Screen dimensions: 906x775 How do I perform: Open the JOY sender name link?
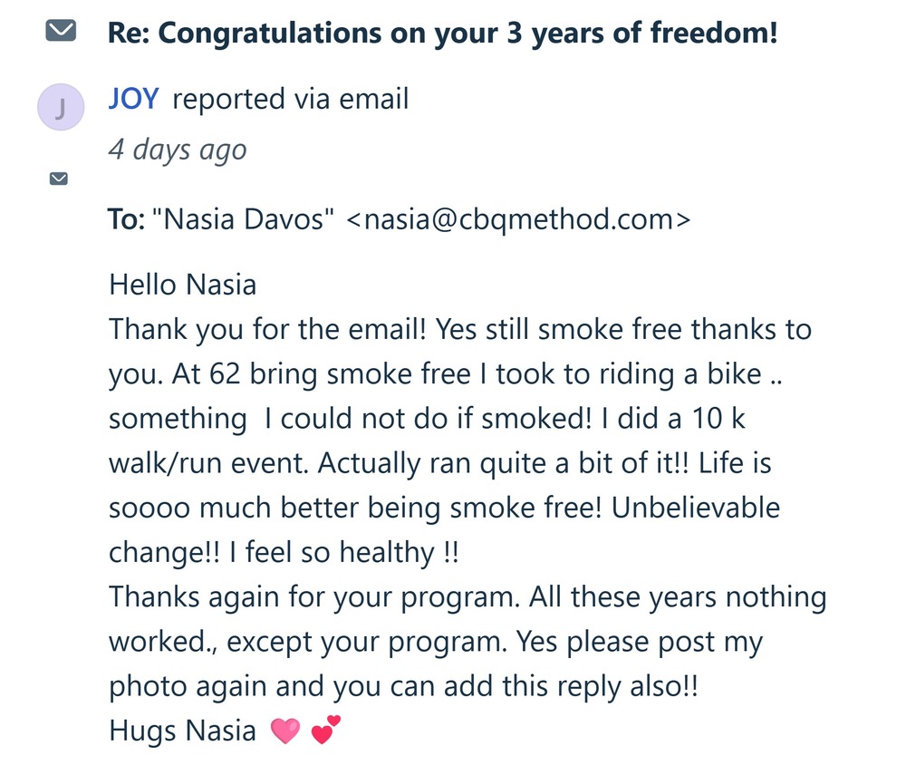133,99
